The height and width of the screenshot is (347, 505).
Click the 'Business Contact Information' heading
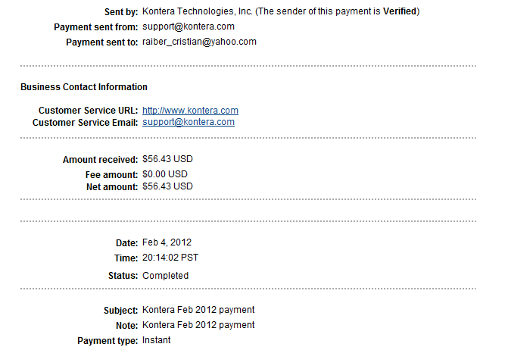84,87
